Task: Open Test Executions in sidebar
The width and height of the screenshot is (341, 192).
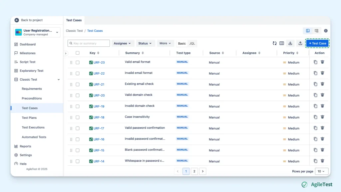Action: 33,127
